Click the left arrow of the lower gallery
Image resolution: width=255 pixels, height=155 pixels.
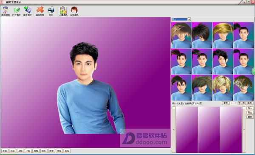(174, 129)
